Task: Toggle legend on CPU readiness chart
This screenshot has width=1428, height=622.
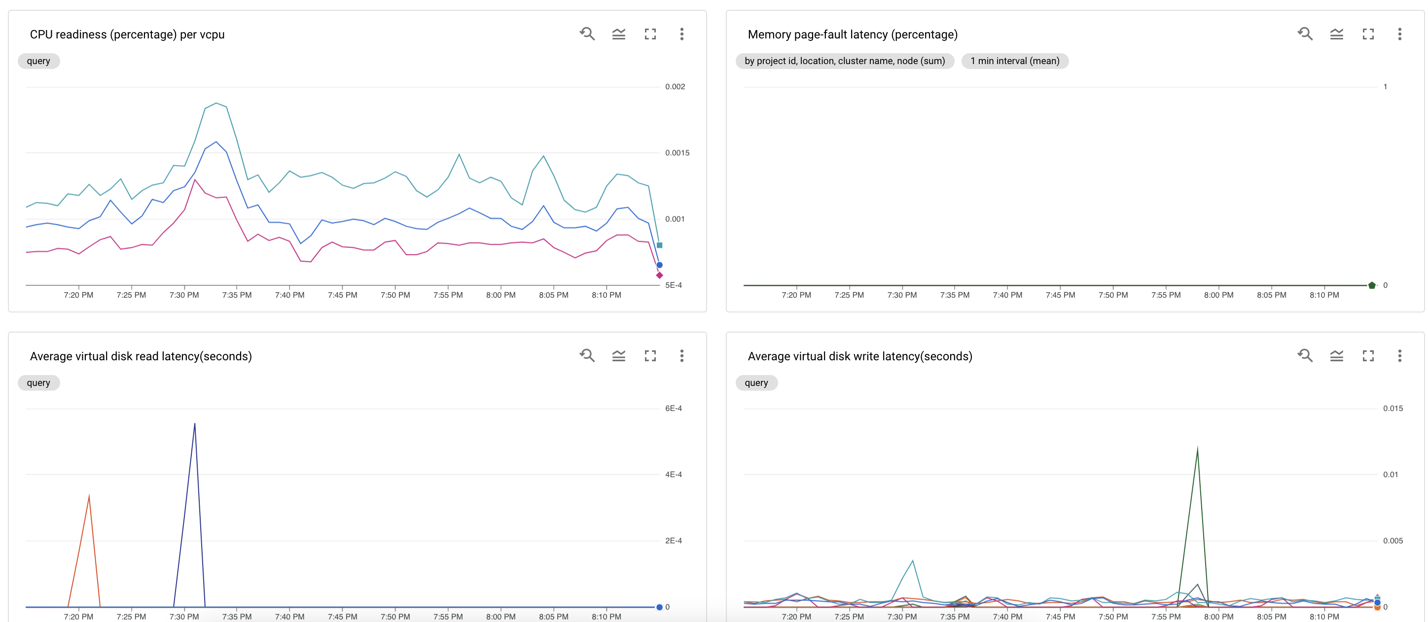Action: 619,35
